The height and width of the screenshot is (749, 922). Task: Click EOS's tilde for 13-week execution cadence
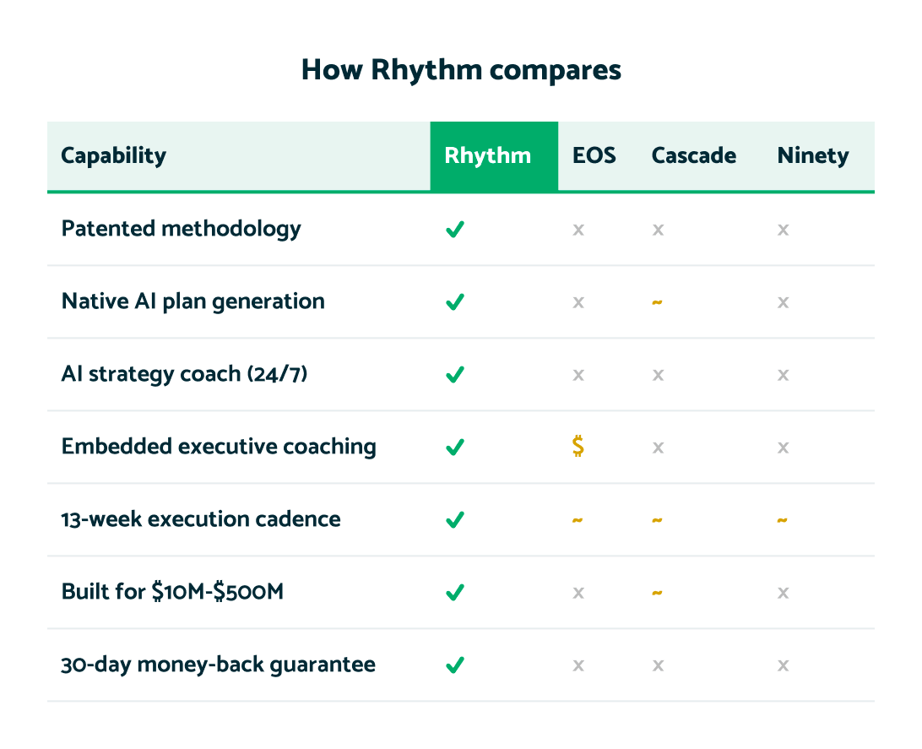578,519
